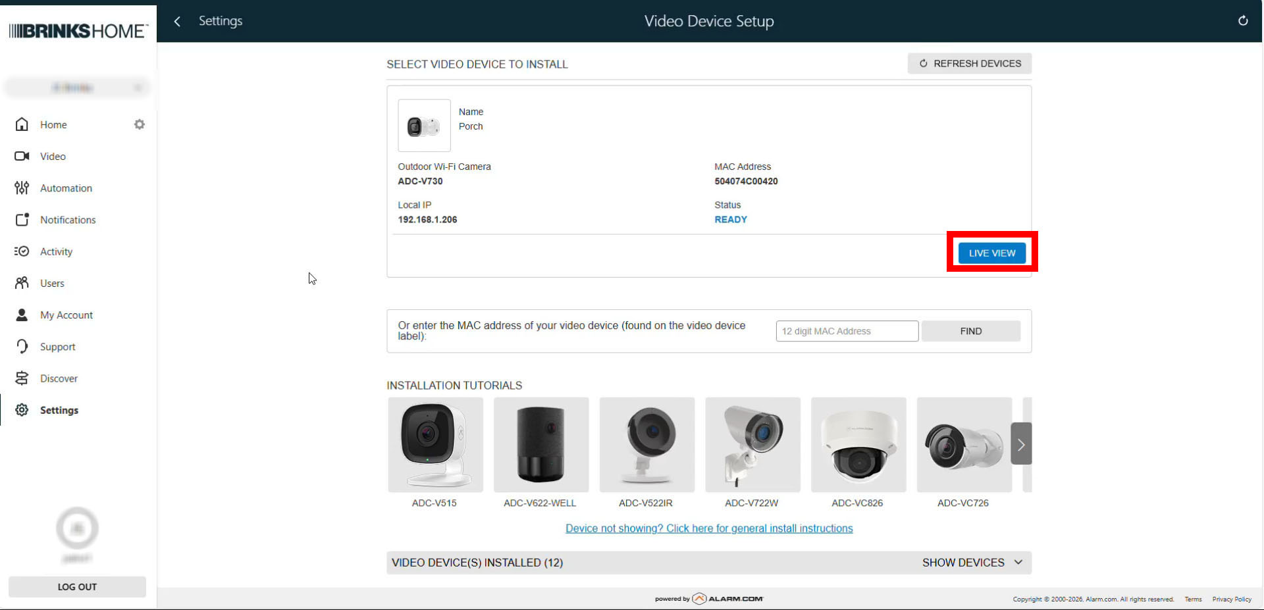Focus the 12 digit MAC Address field
The height and width of the screenshot is (610, 1264).
tap(847, 331)
